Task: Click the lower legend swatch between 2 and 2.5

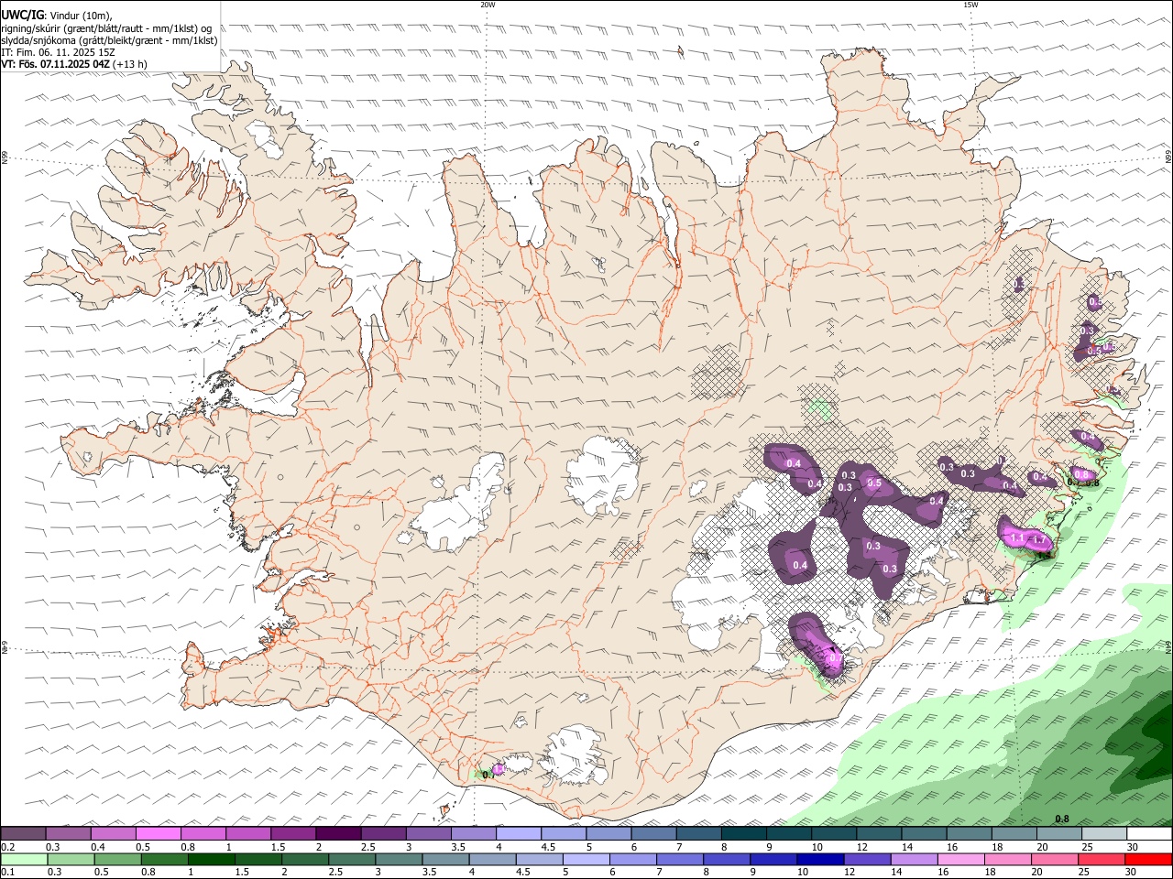Action: point(304,859)
